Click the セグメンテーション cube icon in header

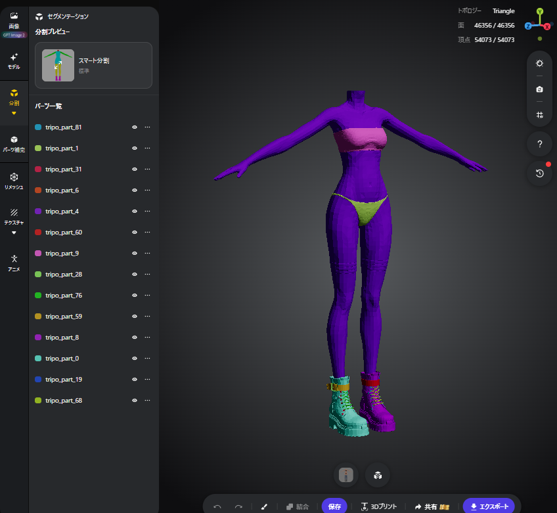click(39, 16)
